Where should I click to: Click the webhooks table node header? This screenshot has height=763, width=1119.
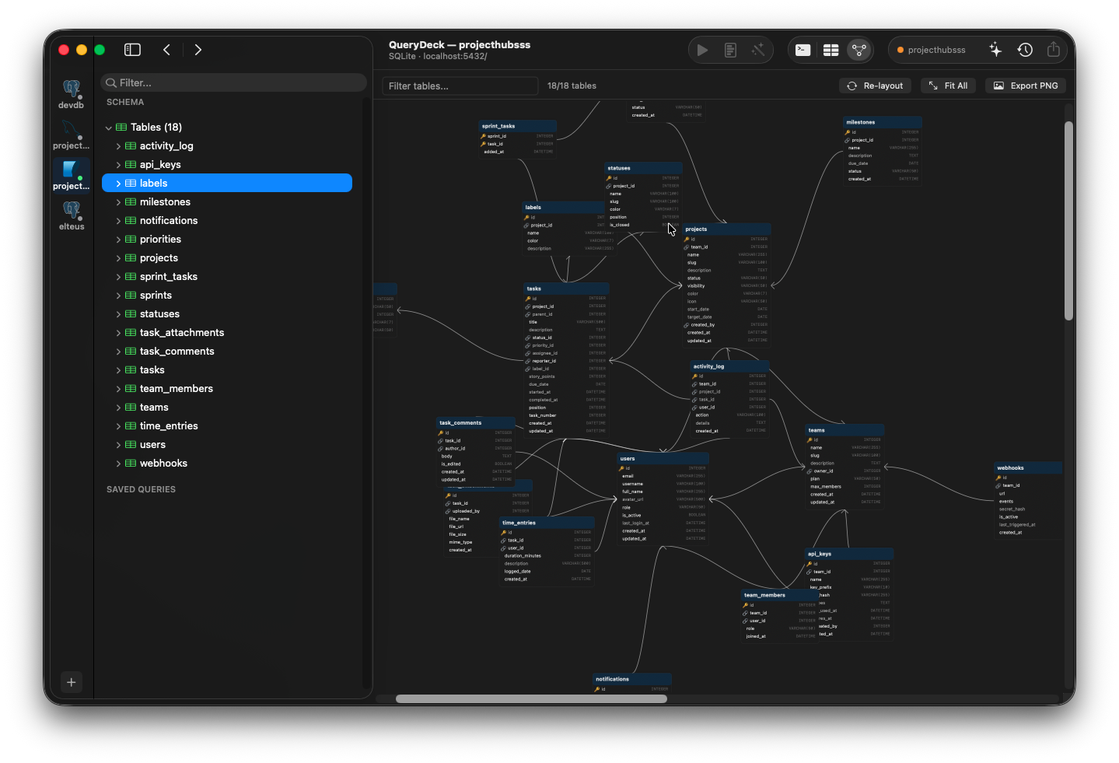tap(1028, 468)
